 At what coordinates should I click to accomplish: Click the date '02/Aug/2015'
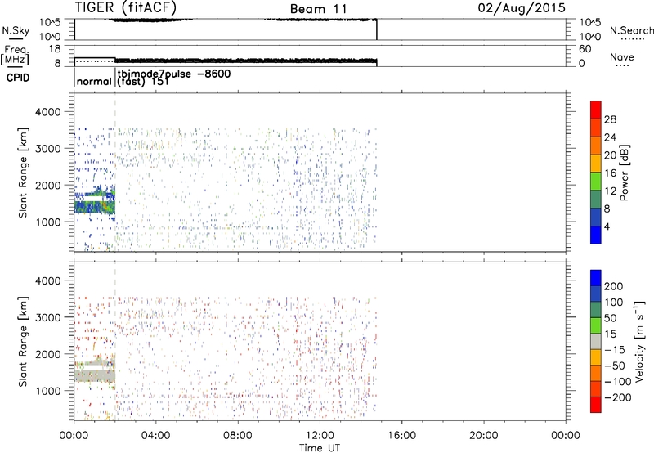coord(522,8)
